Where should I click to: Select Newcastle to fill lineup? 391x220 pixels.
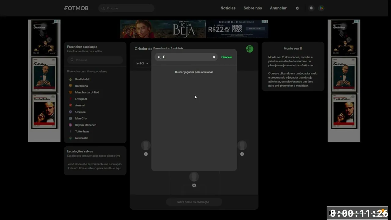click(x=82, y=138)
